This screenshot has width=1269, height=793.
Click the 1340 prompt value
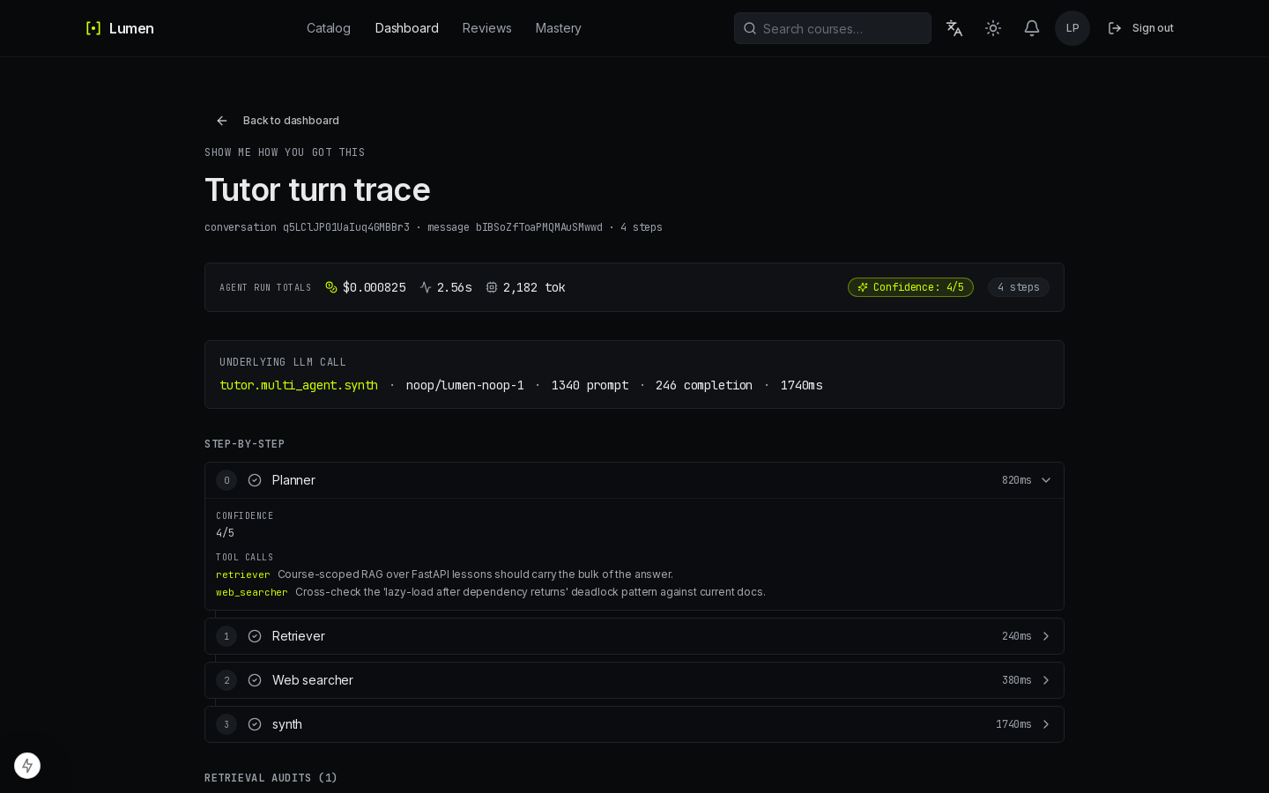point(590,385)
